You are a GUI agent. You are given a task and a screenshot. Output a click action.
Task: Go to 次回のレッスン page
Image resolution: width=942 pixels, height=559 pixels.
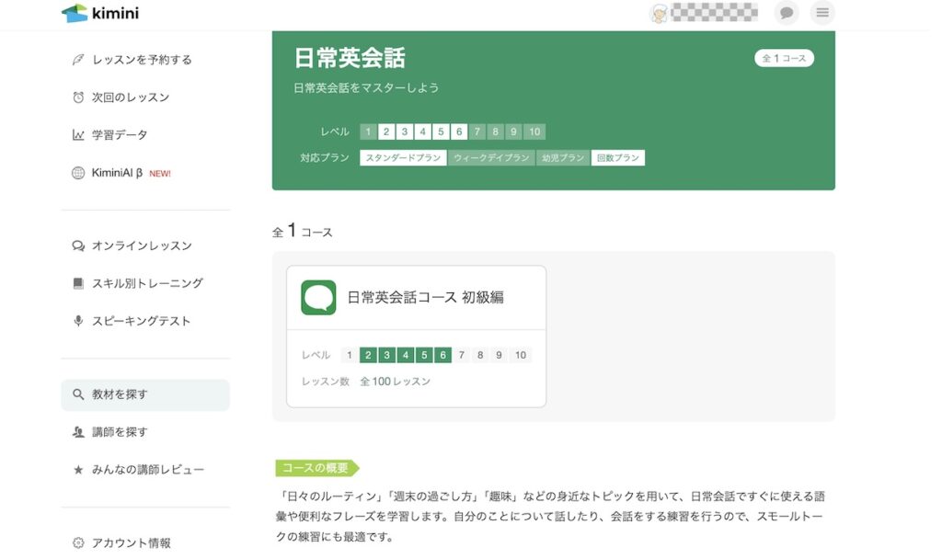click(131, 97)
